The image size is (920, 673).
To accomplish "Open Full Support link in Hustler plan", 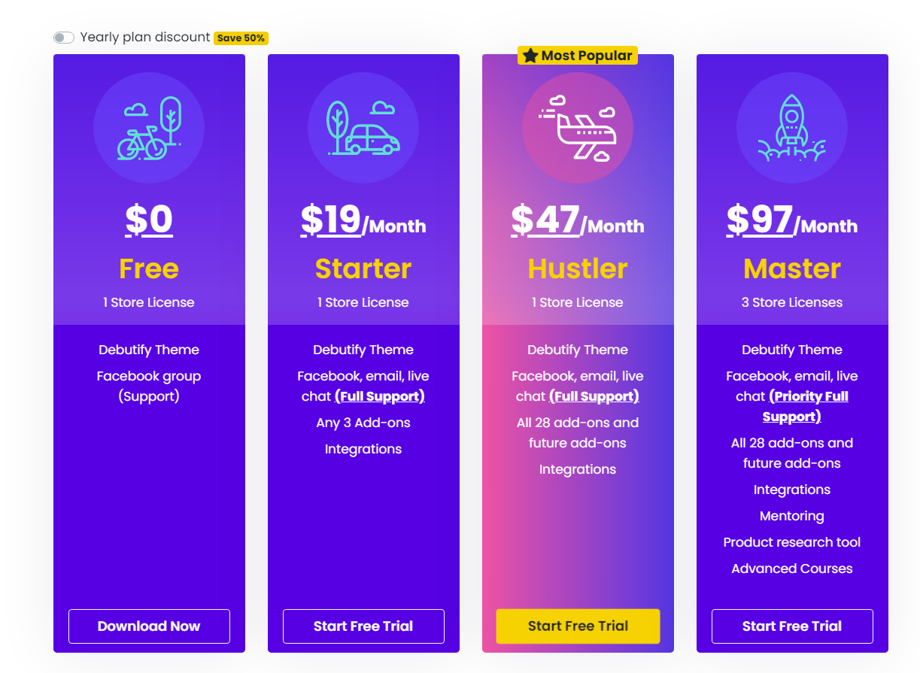I will point(594,396).
